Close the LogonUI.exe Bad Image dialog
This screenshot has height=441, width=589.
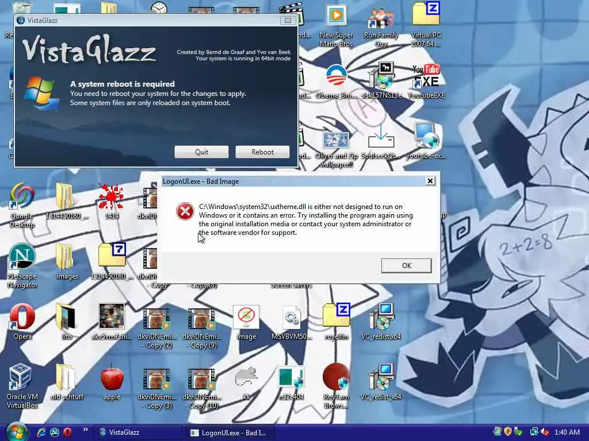click(430, 181)
